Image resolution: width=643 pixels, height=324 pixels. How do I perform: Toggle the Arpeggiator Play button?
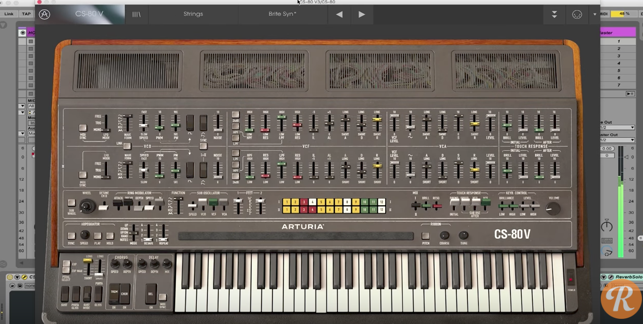[x=97, y=236]
